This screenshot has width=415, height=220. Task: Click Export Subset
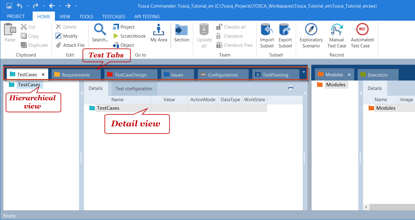285,36
